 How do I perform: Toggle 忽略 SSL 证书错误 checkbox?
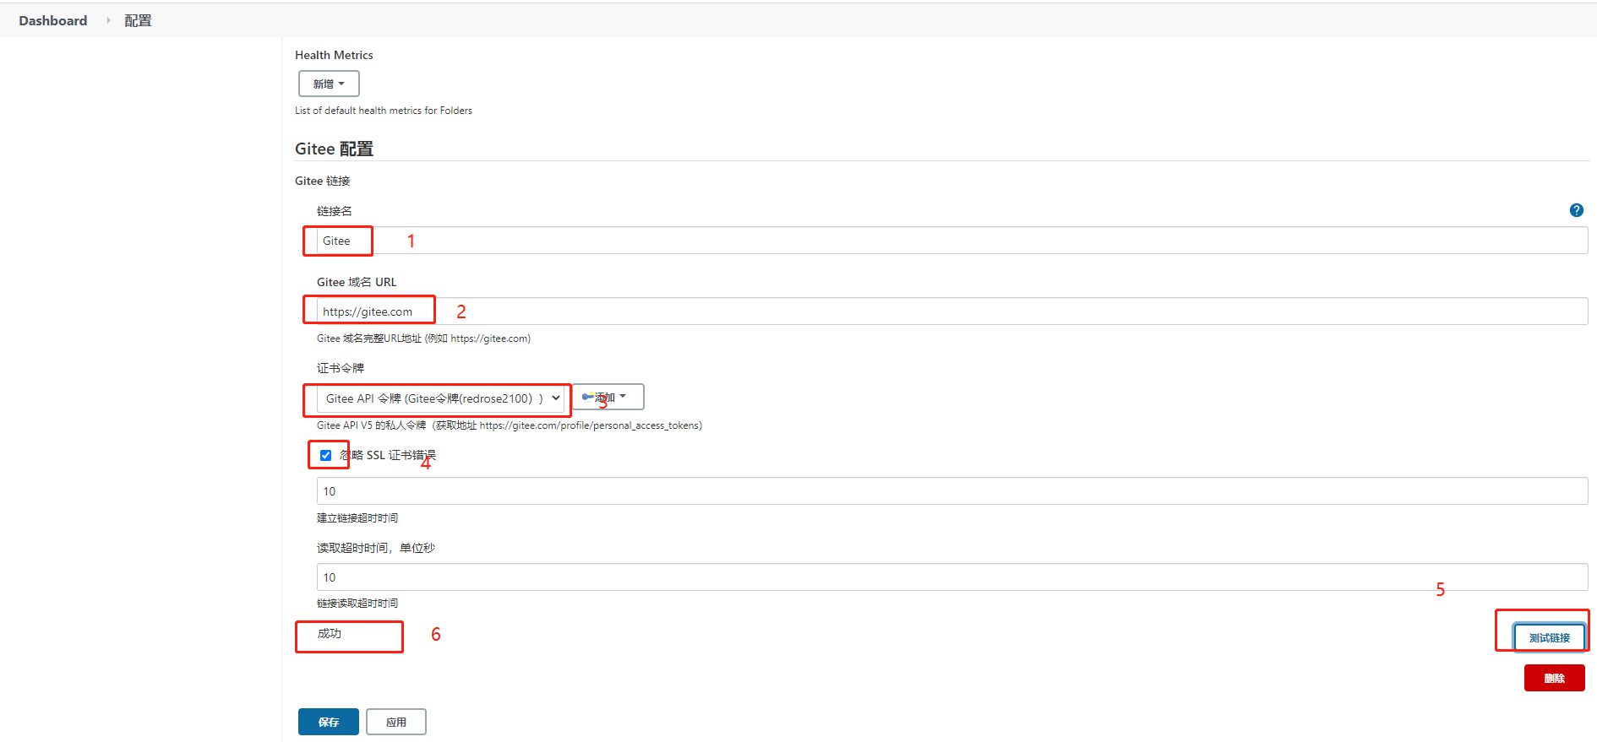[x=325, y=455]
